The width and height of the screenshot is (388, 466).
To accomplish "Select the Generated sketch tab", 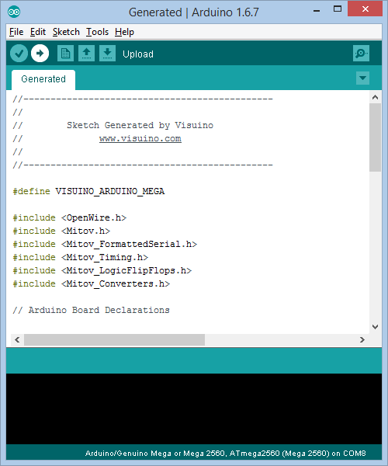I will click(43, 79).
